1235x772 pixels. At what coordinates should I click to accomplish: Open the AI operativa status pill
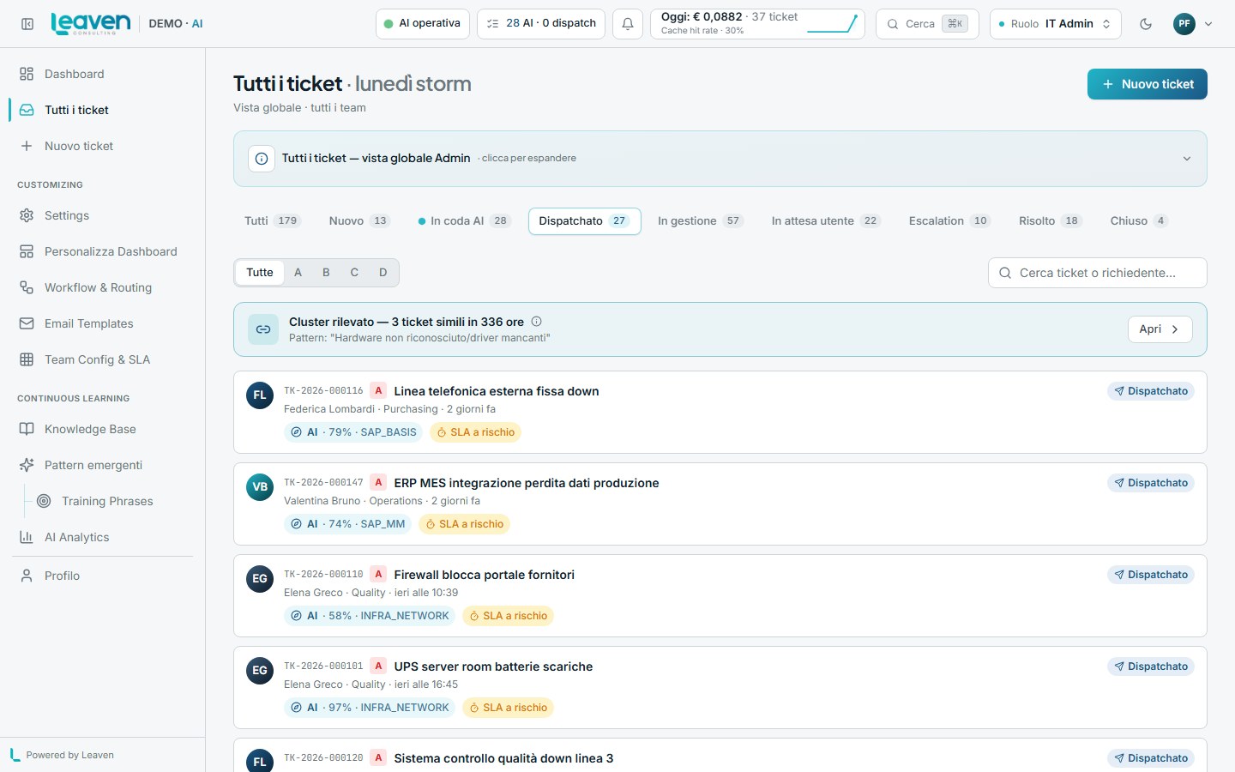[x=423, y=24]
